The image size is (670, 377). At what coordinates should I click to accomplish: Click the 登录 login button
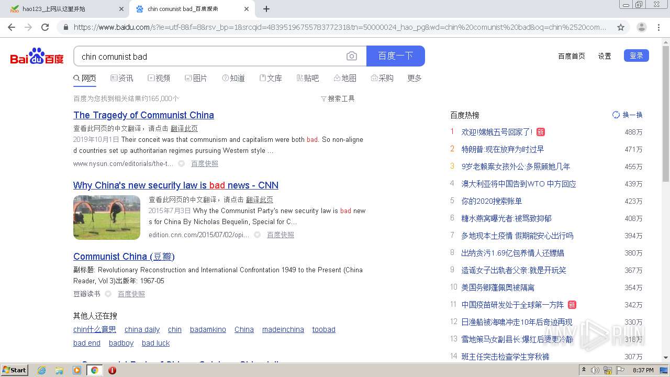pos(636,56)
